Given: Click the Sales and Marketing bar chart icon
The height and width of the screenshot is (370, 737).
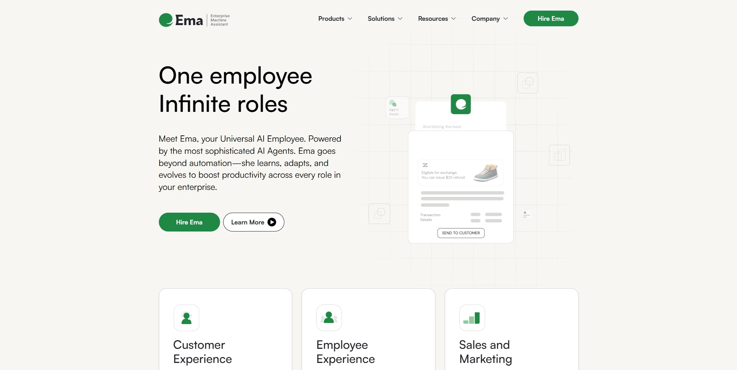Looking at the screenshot, I should pos(472,318).
